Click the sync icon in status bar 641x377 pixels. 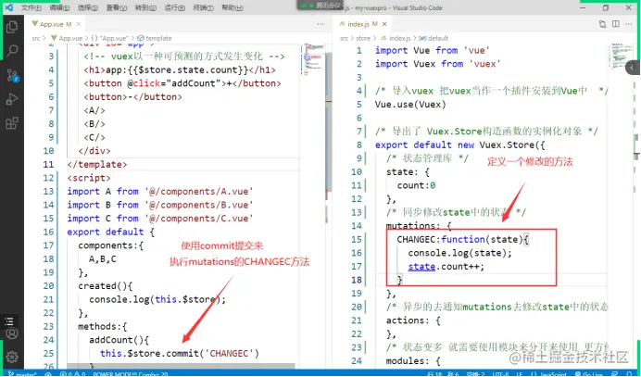48,374
